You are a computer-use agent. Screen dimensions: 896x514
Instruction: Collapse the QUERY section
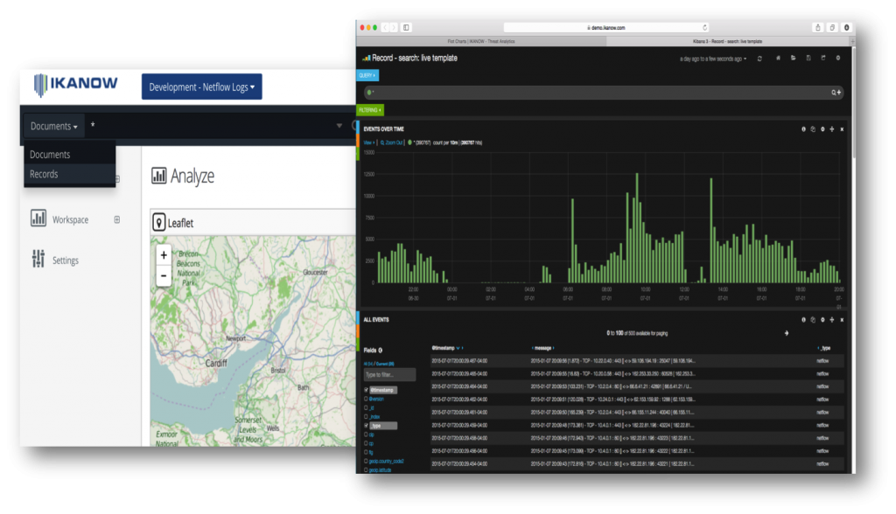pos(367,75)
